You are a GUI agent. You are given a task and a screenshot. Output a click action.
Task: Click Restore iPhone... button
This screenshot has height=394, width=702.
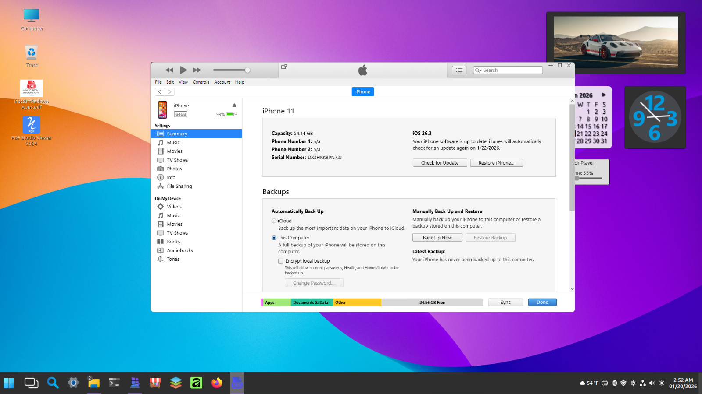point(496,163)
